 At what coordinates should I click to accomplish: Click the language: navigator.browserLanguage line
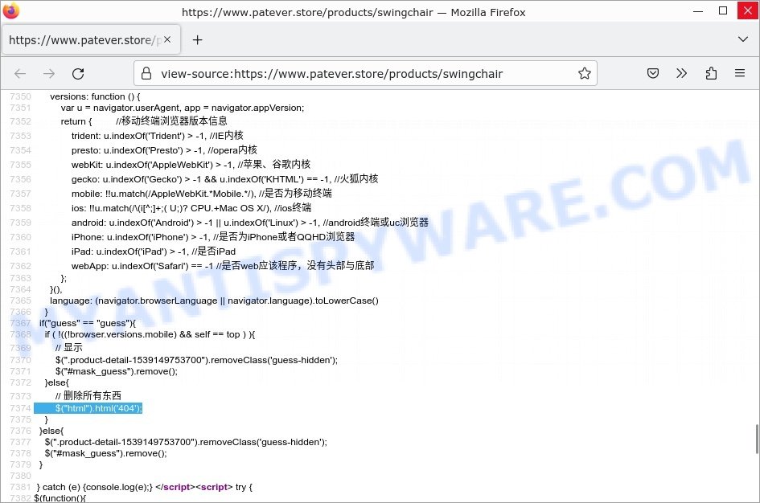[214, 301]
